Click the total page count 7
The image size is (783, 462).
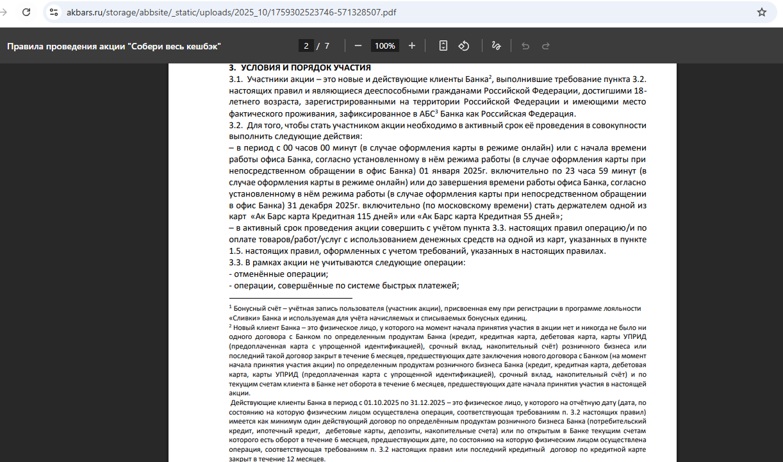click(327, 46)
